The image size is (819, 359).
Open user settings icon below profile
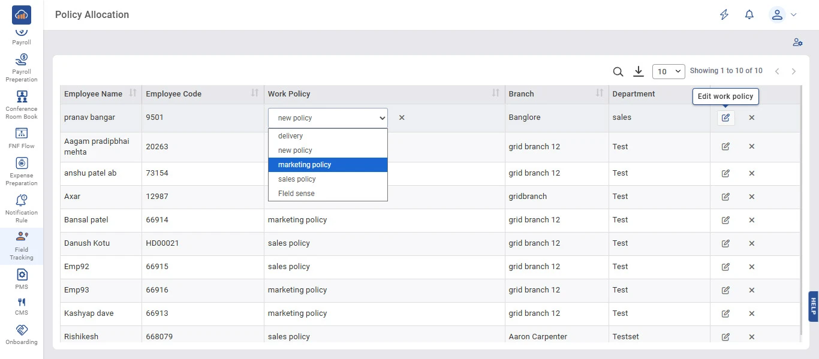[x=797, y=43]
